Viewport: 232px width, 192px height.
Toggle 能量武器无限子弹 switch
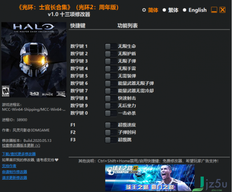click(111, 84)
